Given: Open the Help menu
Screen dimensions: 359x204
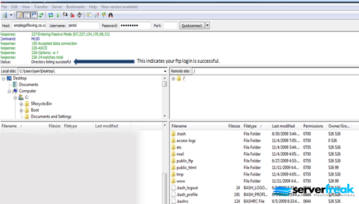Looking at the screenshot, I should pyautogui.click(x=93, y=7).
